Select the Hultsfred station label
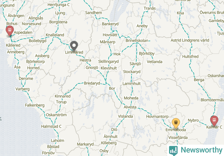This screenshot has width=224, height=156. [x=190, y=56]
